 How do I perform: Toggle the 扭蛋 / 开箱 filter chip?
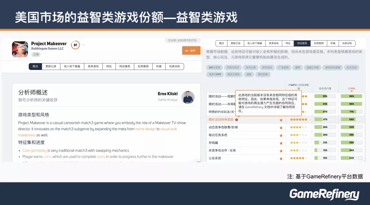(312, 68)
